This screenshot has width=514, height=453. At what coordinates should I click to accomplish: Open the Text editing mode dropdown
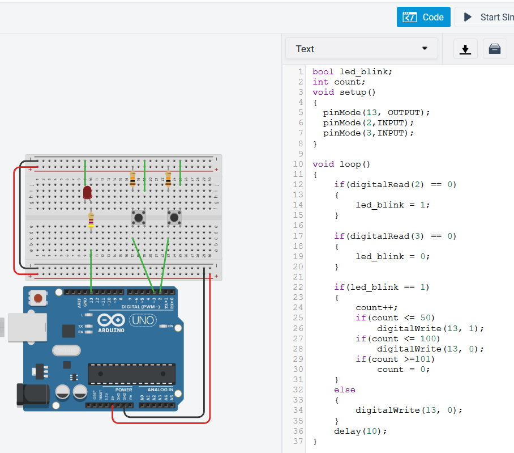pyautogui.click(x=362, y=49)
